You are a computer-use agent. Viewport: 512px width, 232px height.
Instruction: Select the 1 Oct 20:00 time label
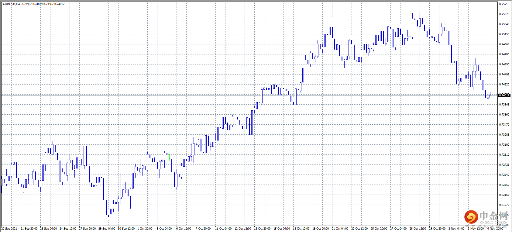(x=145, y=229)
